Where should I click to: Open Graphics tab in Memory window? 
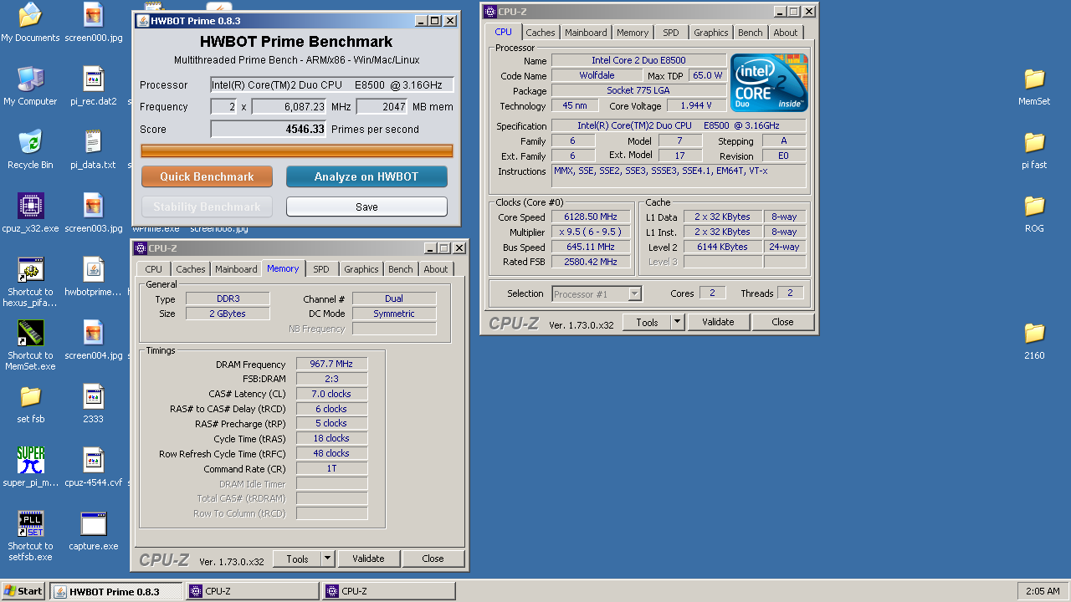(x=361, y=269)
